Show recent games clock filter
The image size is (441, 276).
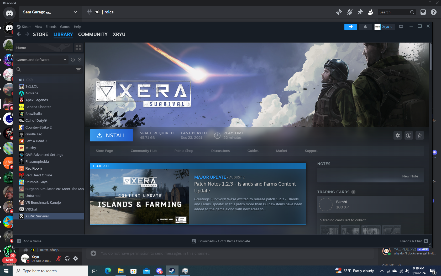tap(73, 60)
